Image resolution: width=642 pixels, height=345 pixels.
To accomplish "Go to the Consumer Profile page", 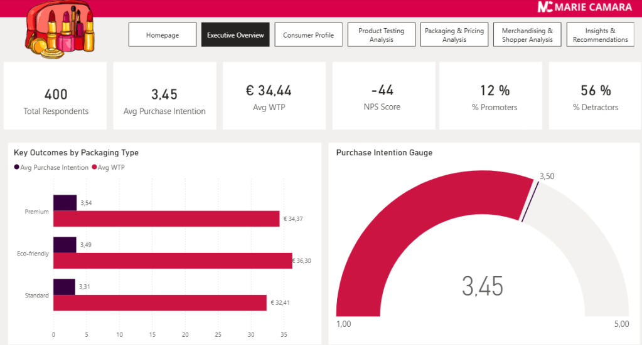I will click(x=308, y=35).
